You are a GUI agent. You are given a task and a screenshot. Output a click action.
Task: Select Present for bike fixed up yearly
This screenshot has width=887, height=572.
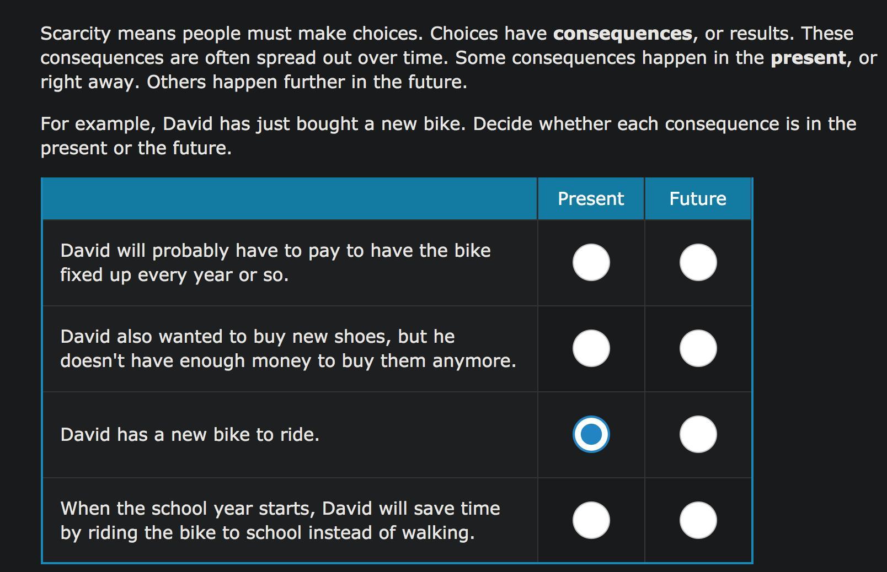pyautogui.click(x=591, y=262)
